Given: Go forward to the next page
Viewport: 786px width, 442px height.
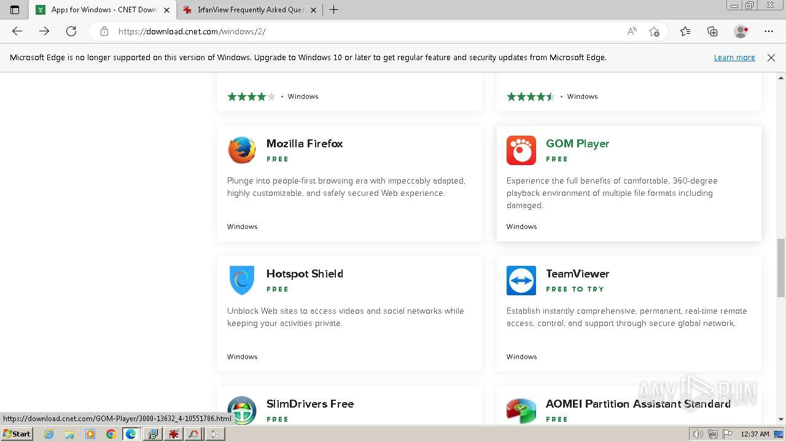Looking at the screenshot, I should click(x=44, y=31).
